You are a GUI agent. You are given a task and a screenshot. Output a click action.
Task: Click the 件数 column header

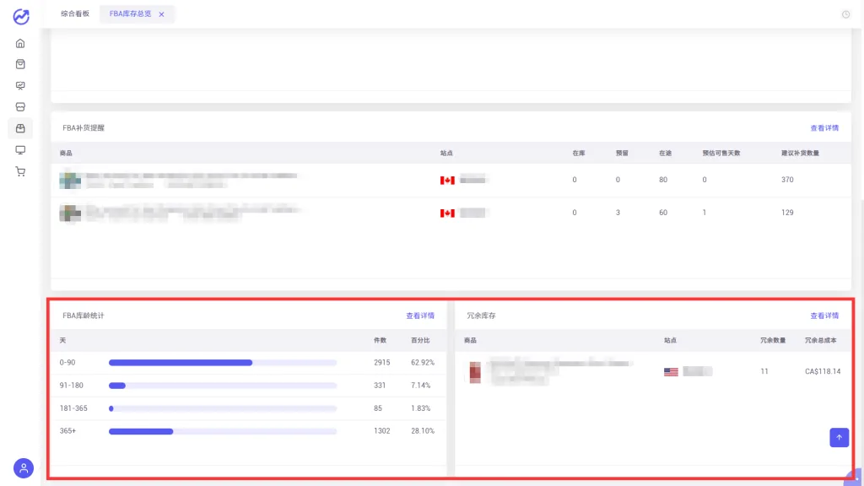coord(381,341)
